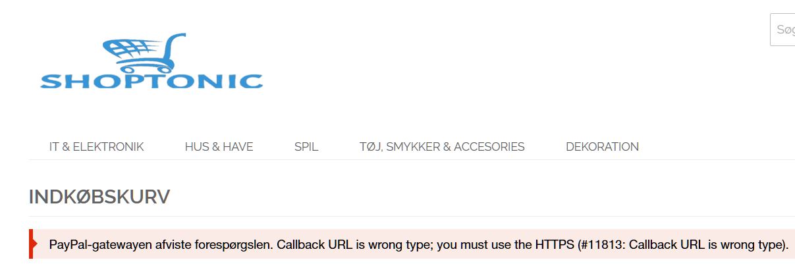Click the shopping cart icon in the logo
This screenshot has height=264, width=795.
(x=142, y=51)
